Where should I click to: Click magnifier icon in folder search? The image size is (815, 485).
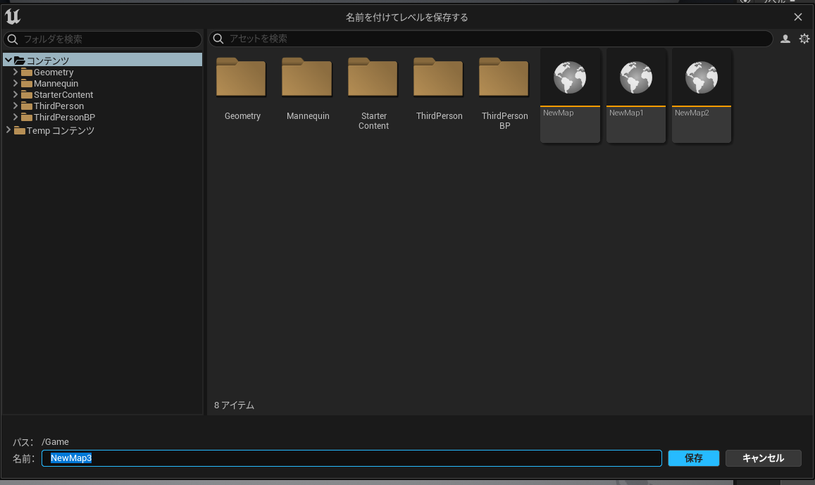tap(13, 39)
